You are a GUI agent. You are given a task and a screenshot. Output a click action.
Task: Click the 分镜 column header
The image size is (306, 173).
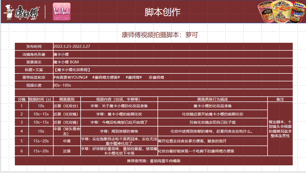(22, 99)
